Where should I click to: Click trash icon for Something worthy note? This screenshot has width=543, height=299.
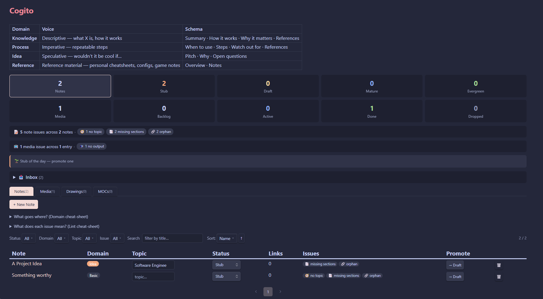click(x=499, y=277)
